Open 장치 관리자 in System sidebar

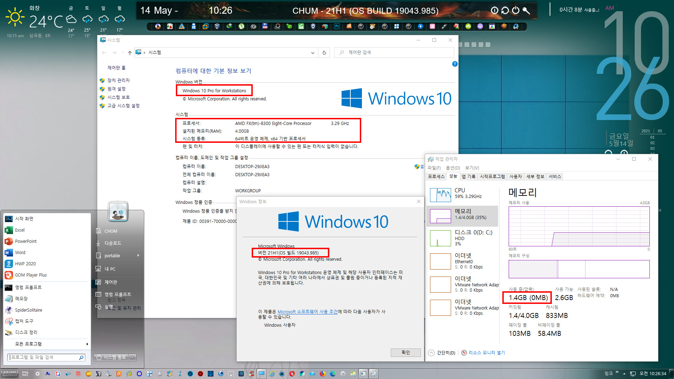pyautogui.click(x=118, y=80)
